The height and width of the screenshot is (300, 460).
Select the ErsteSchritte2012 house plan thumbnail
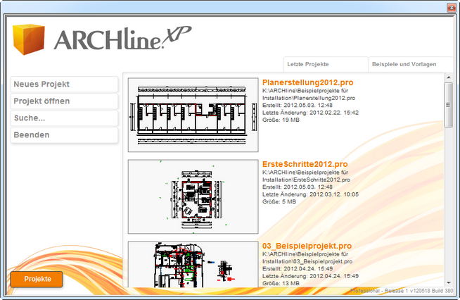tap(193, 196)
